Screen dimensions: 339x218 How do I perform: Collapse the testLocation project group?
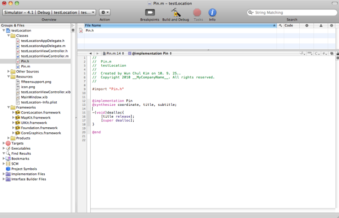pyautogui.click(x=4, y=31)
